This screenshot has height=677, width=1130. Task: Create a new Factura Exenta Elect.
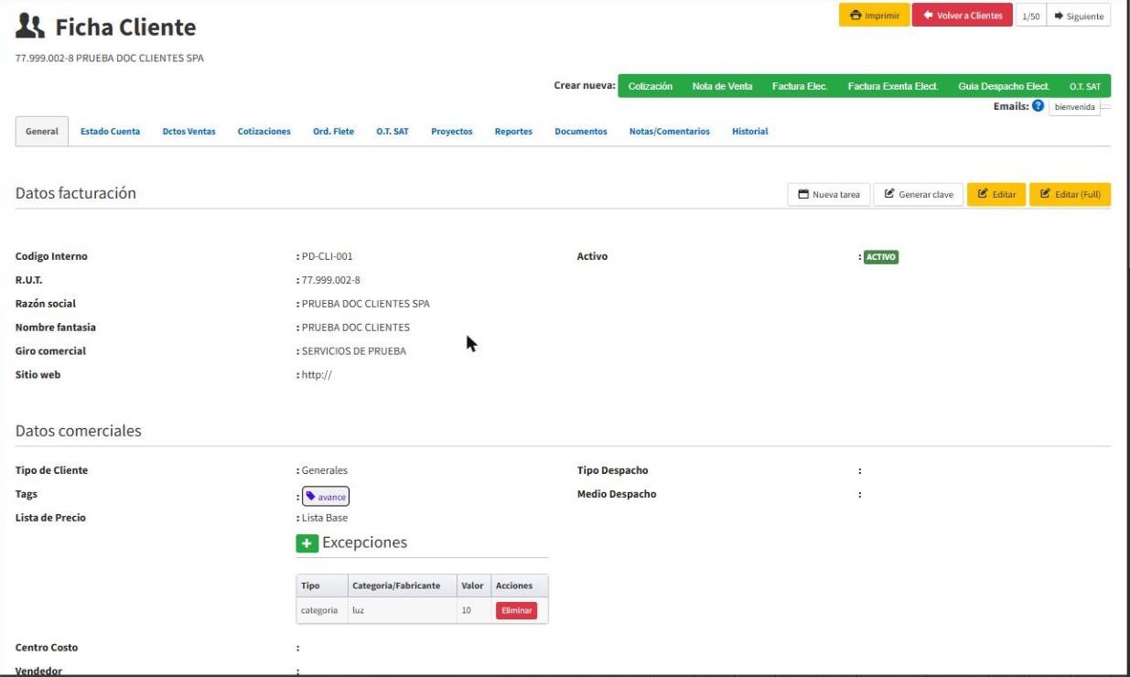[x=893, y=86]
